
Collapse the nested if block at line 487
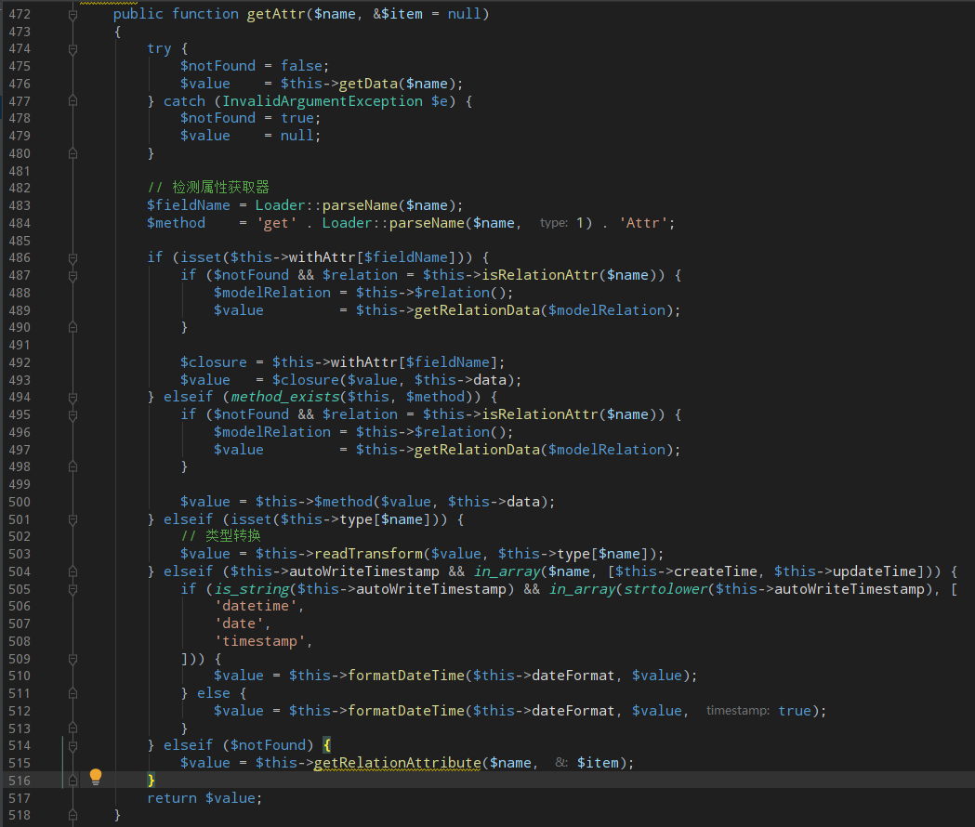(x=72, y=275)
